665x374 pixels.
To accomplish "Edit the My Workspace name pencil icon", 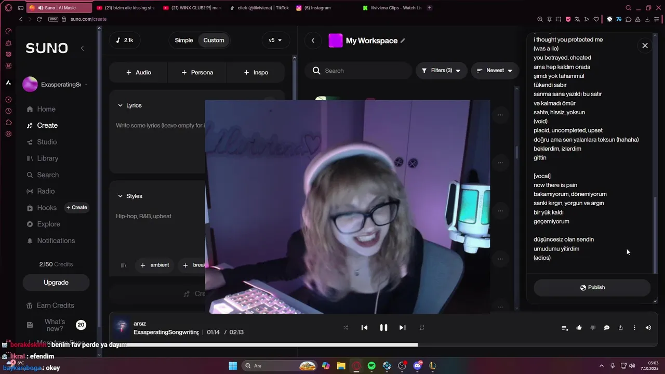I will tap(403, 41).
